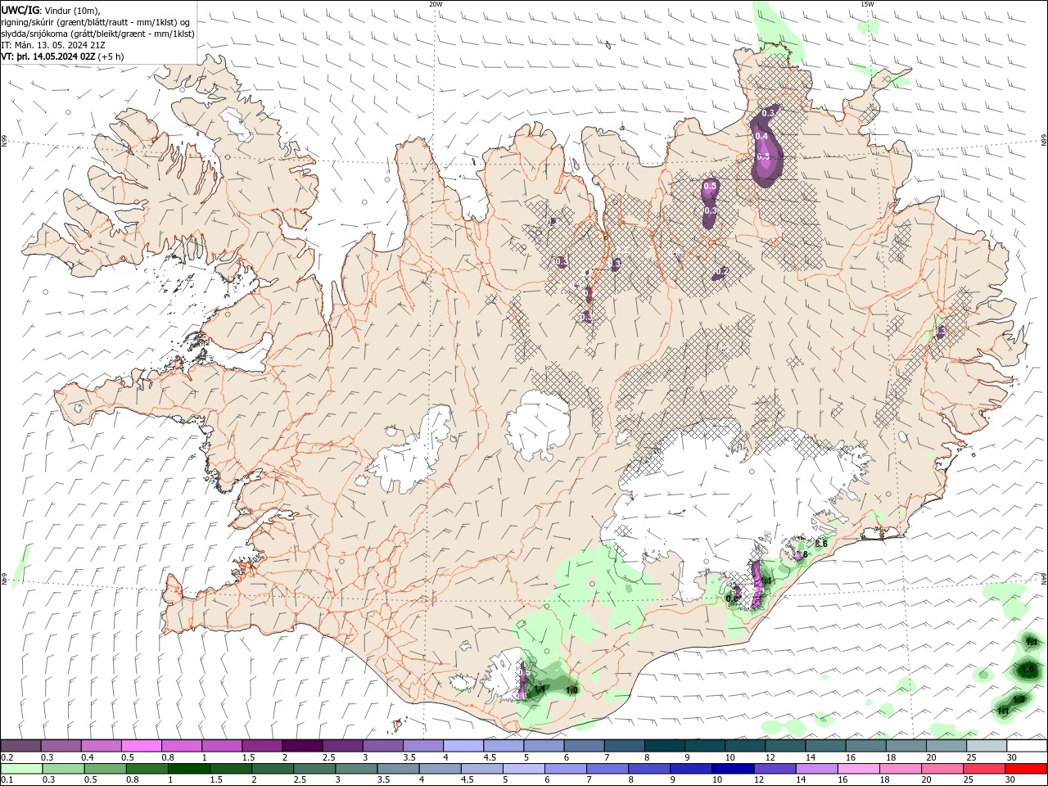Select the palest green 0.1–0.3 rain scale swatch
Screen dimensions: 1048x786
[20, 770]
